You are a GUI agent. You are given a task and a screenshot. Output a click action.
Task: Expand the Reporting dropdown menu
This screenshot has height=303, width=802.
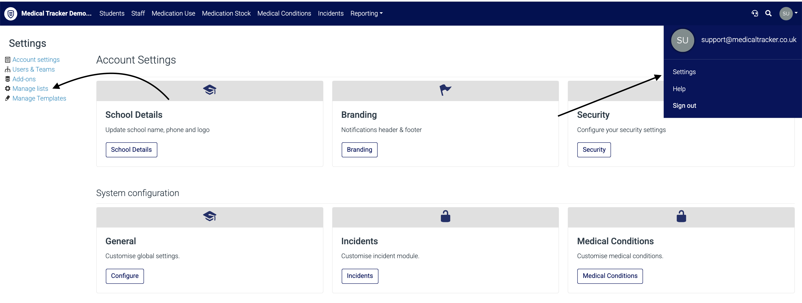(x=366, y=13)
